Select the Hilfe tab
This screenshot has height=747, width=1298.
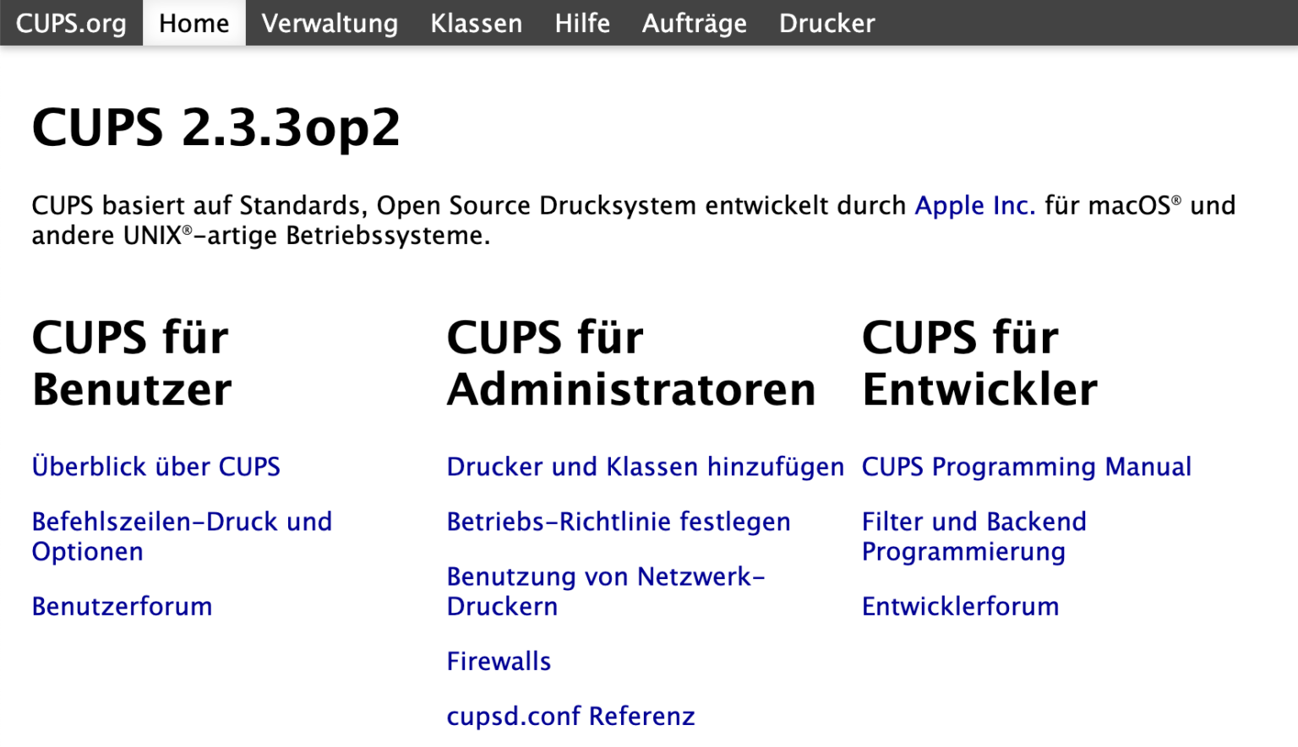click(581, 23)
